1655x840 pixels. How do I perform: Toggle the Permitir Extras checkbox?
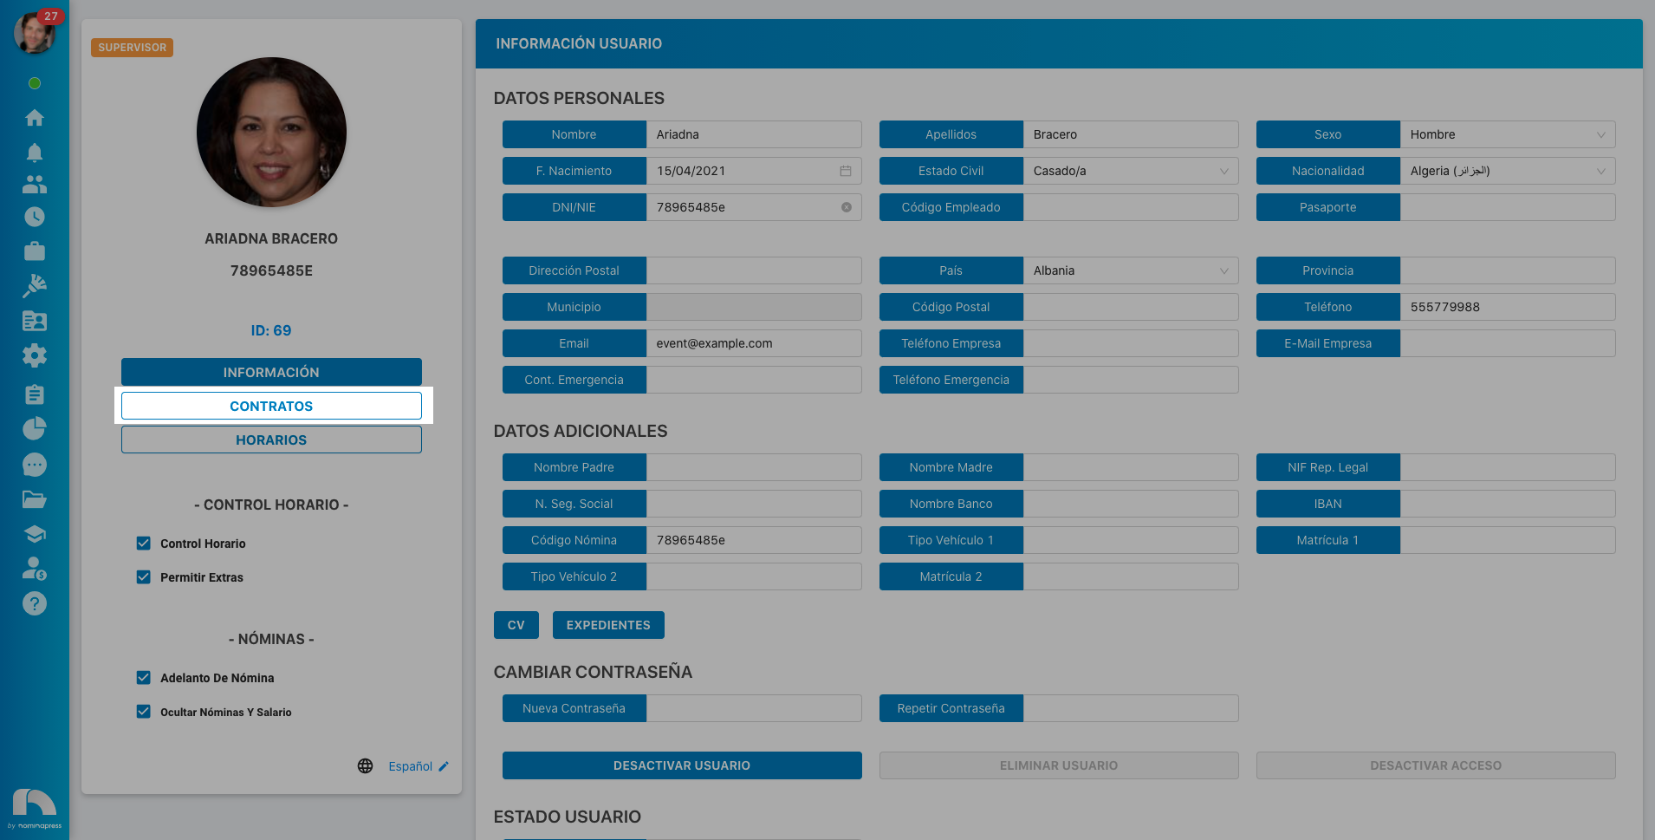pyautogui.click(x=144, y=577)
